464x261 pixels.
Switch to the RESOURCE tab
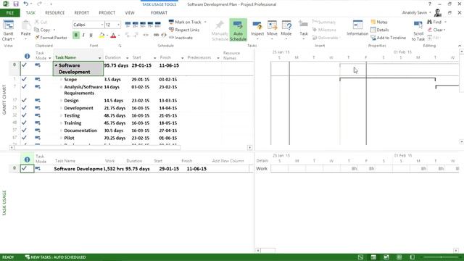pyautogui.click(x=55, y=13)
